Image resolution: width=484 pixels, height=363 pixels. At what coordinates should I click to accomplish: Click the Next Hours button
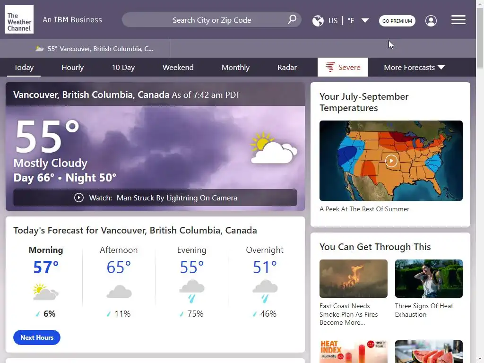(x=37, y=337)
